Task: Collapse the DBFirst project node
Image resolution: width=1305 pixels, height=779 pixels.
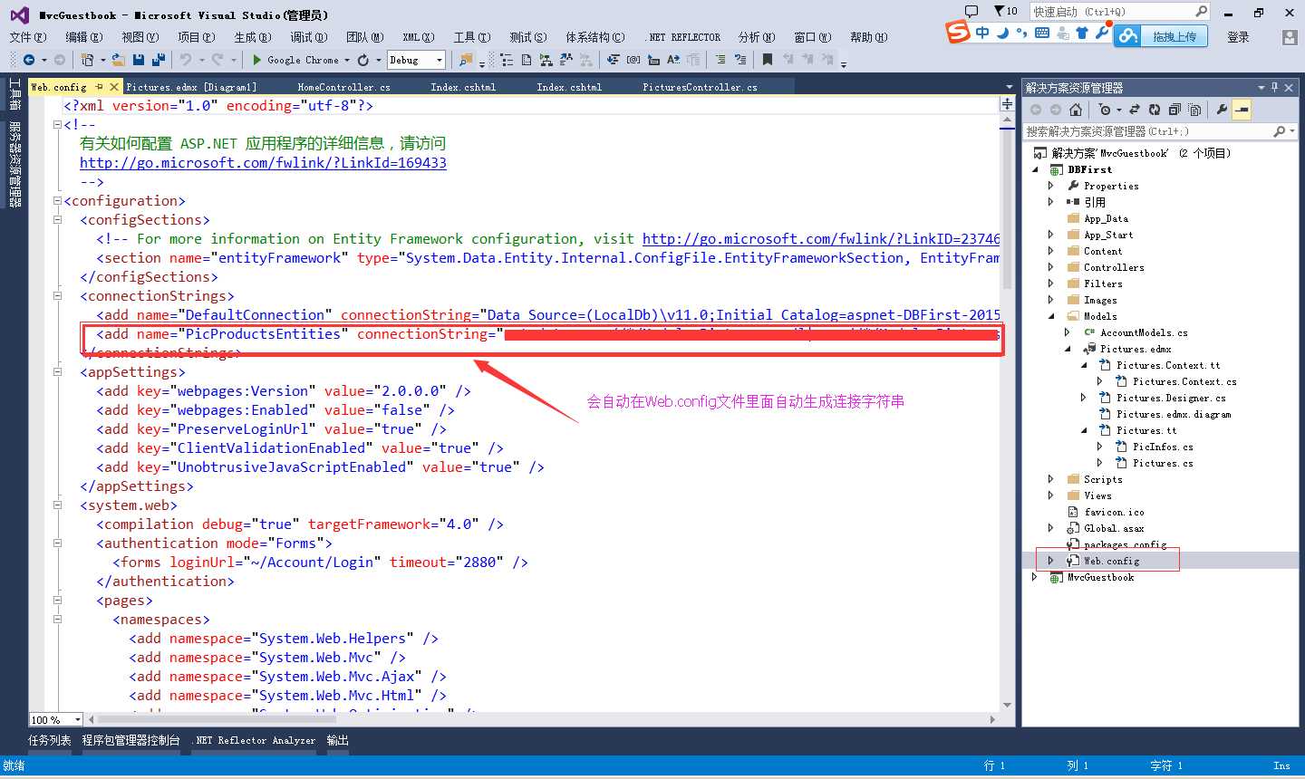Action: tap(1037, 169)
